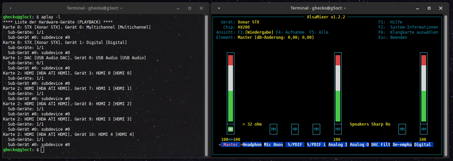Click the Master volume bar

point(231,88)
